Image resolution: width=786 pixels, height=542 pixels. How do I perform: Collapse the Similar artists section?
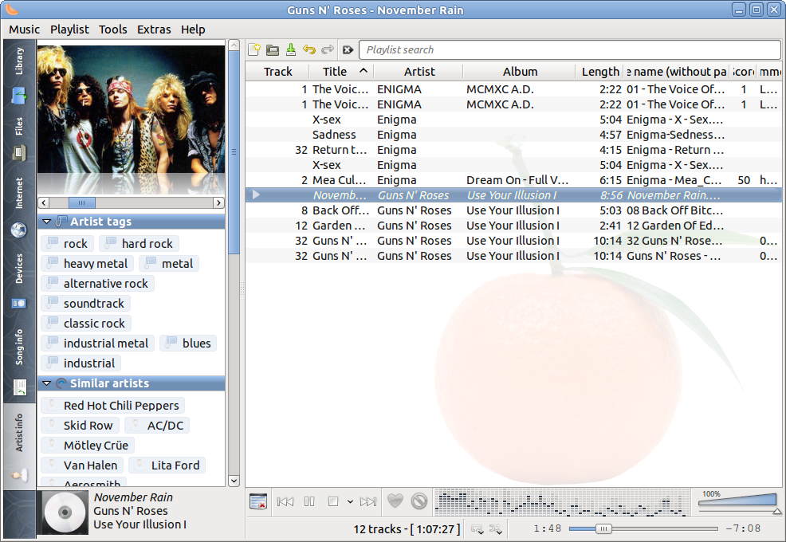click(x=47, y=383)
